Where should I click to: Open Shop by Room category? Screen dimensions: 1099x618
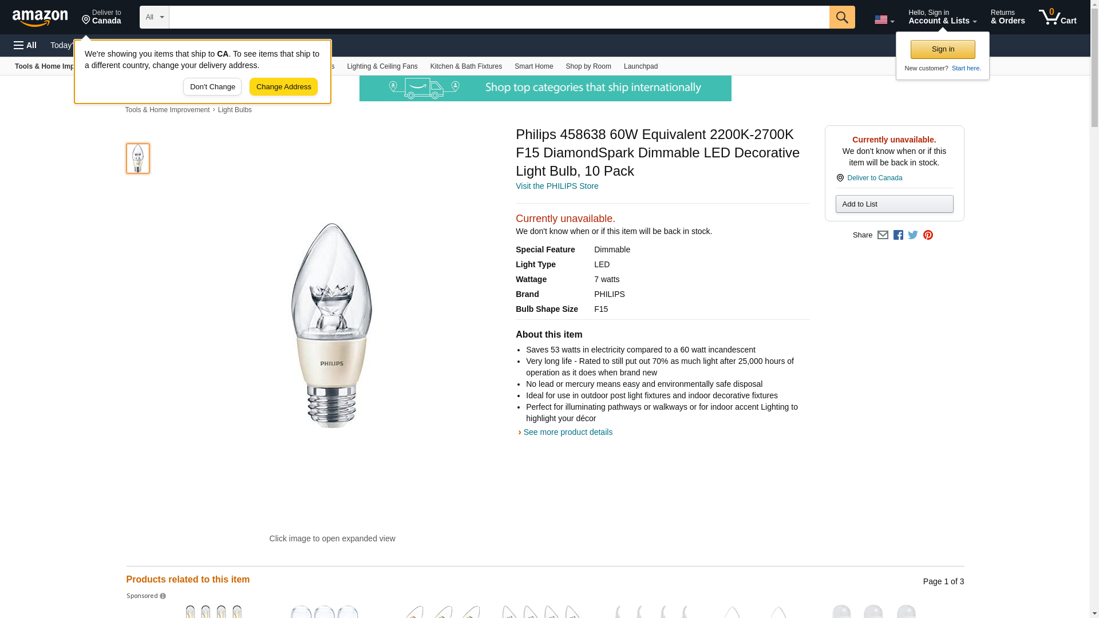[588, 66]
